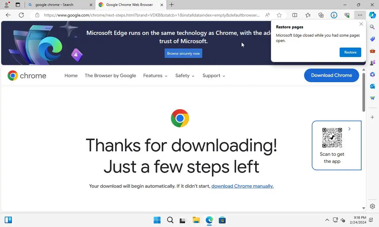Open the Edge profile icon
379x227 pixels.
[7, 5]
